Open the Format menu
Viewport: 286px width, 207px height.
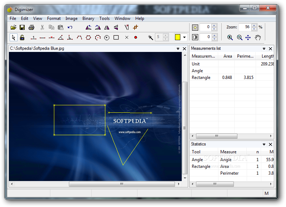click(x=54, y=18)
